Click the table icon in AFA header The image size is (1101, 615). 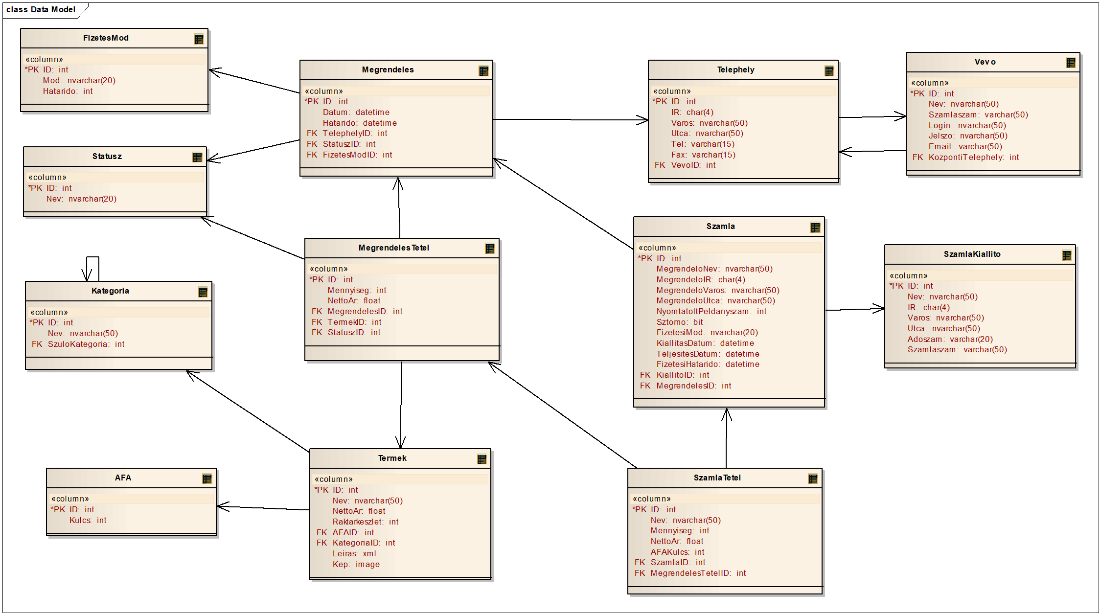tap(207, 479)
